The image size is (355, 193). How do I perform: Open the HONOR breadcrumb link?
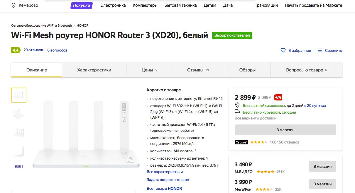point(82,25)
